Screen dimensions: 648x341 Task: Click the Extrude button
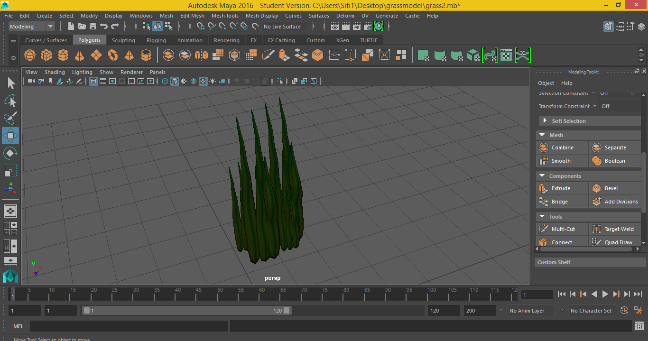pyautogui.click(x=562, y=189)
